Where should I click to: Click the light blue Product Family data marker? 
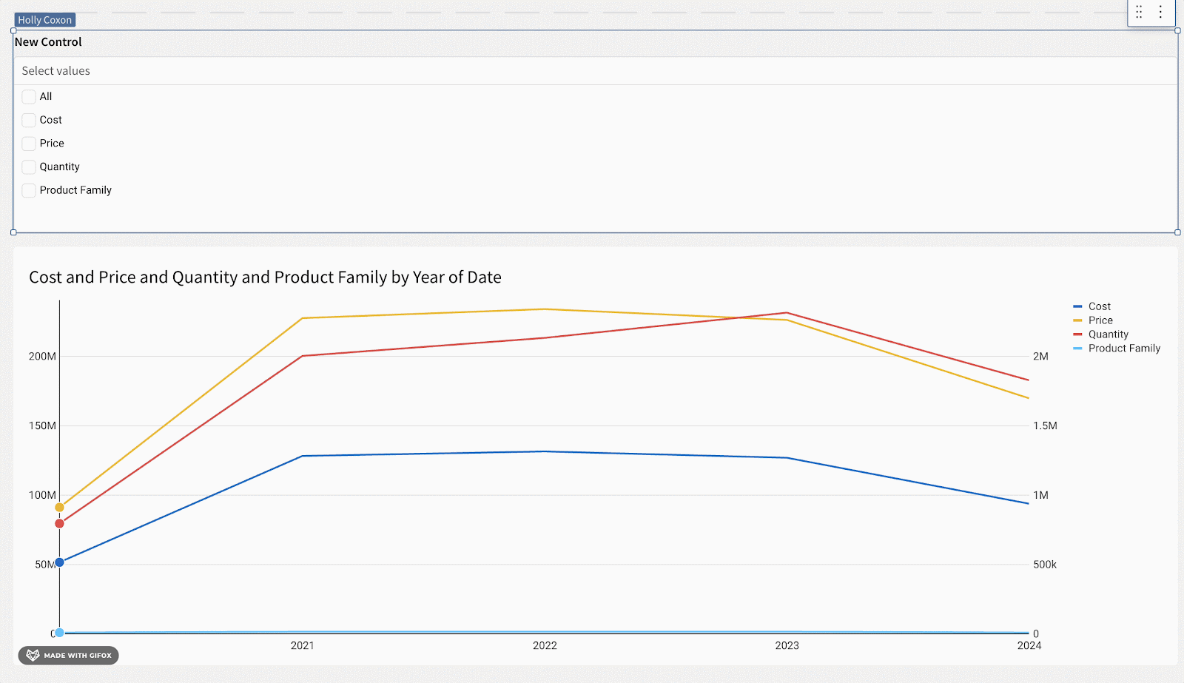coord(60,633)
